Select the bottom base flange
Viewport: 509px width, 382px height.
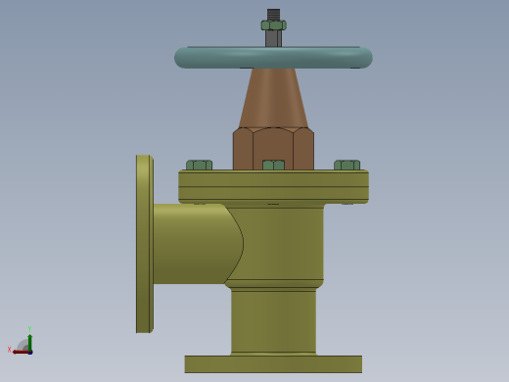click(x=273, y=364)
